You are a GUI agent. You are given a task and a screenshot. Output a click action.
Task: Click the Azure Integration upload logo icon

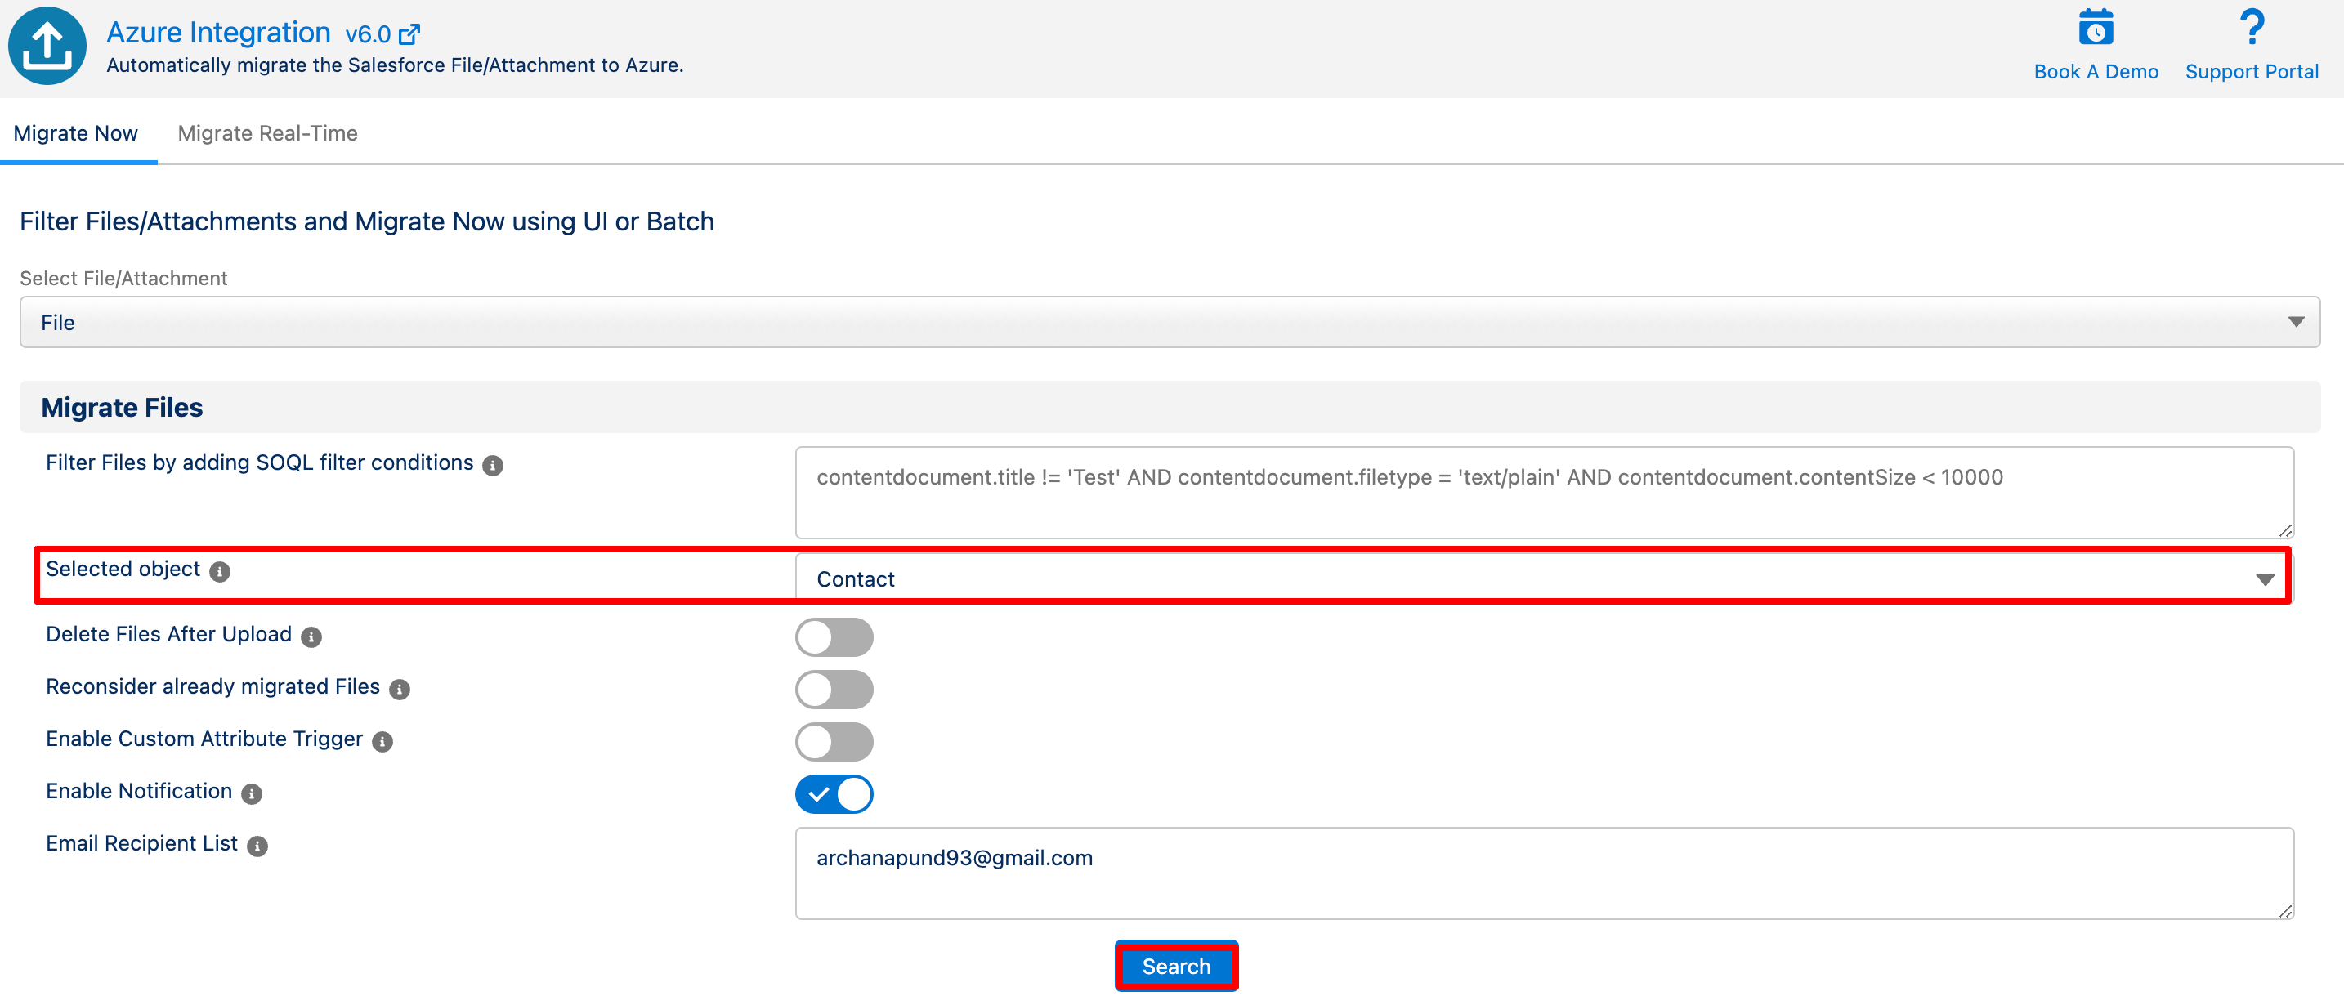(47, 46)
